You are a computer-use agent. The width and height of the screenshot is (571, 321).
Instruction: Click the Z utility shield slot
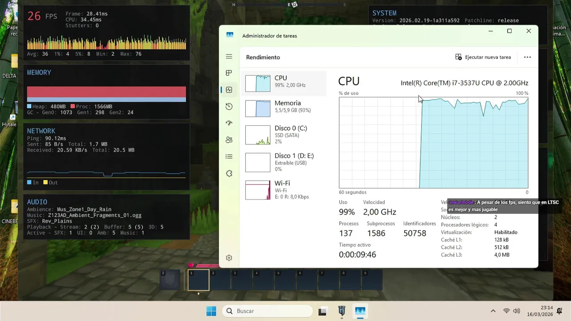click(x=170, y=280)
